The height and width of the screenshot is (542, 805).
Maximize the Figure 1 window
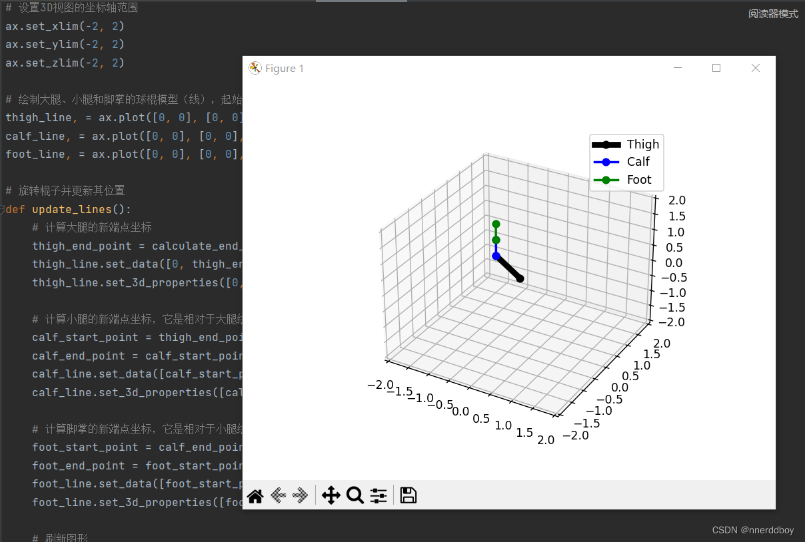716,68
